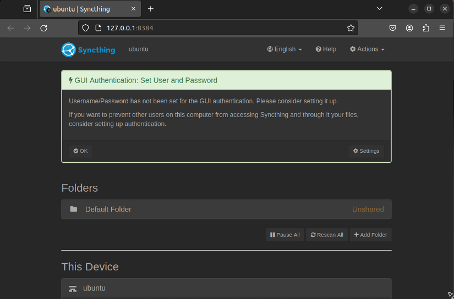454x299 pixels.
Task: Open the Extensions puzzle icon
Action: [x=426, y=28]
